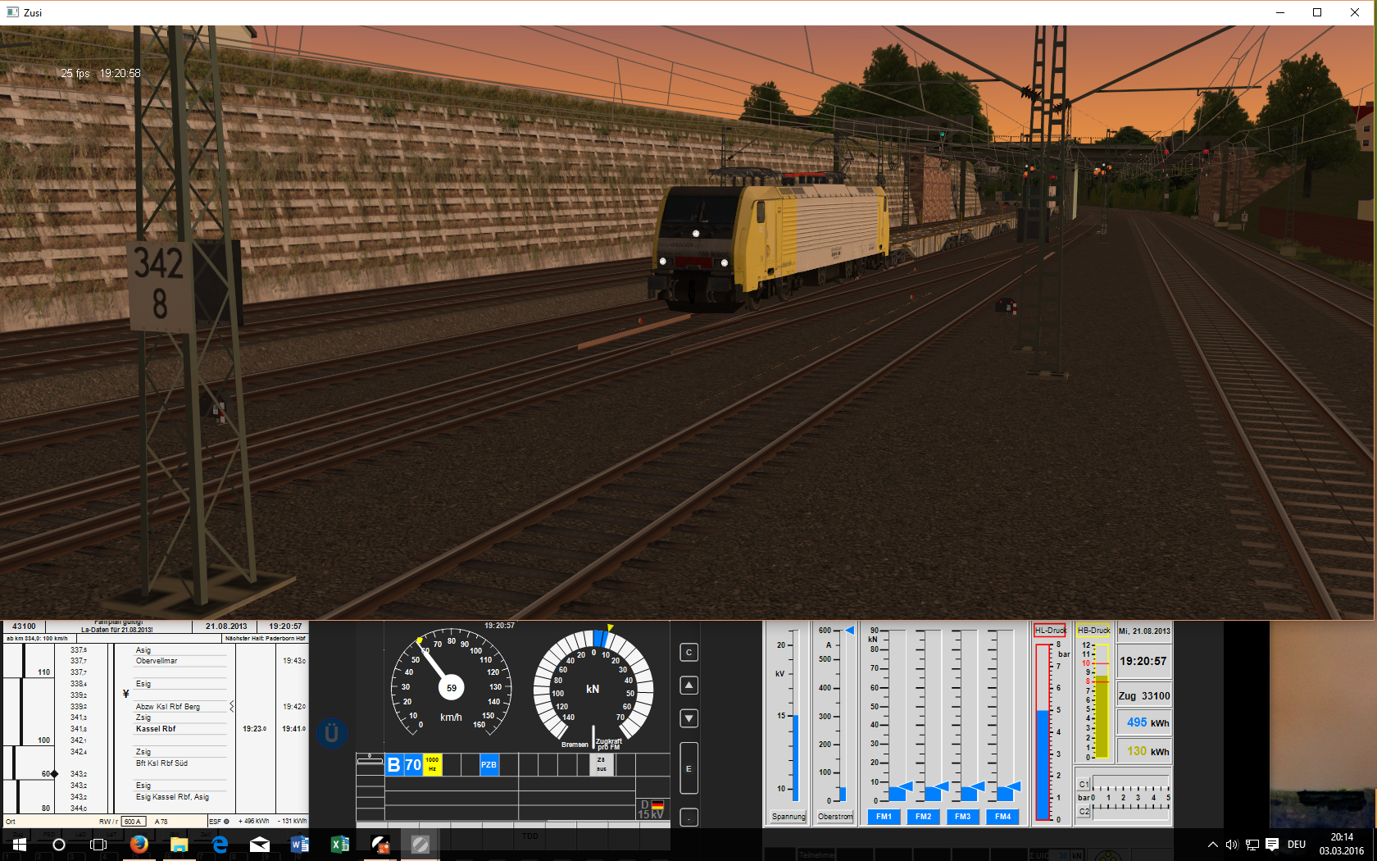Screen dimensions: 1377x861
Task: Open the Windows Start menu
Action: [20, 845]
